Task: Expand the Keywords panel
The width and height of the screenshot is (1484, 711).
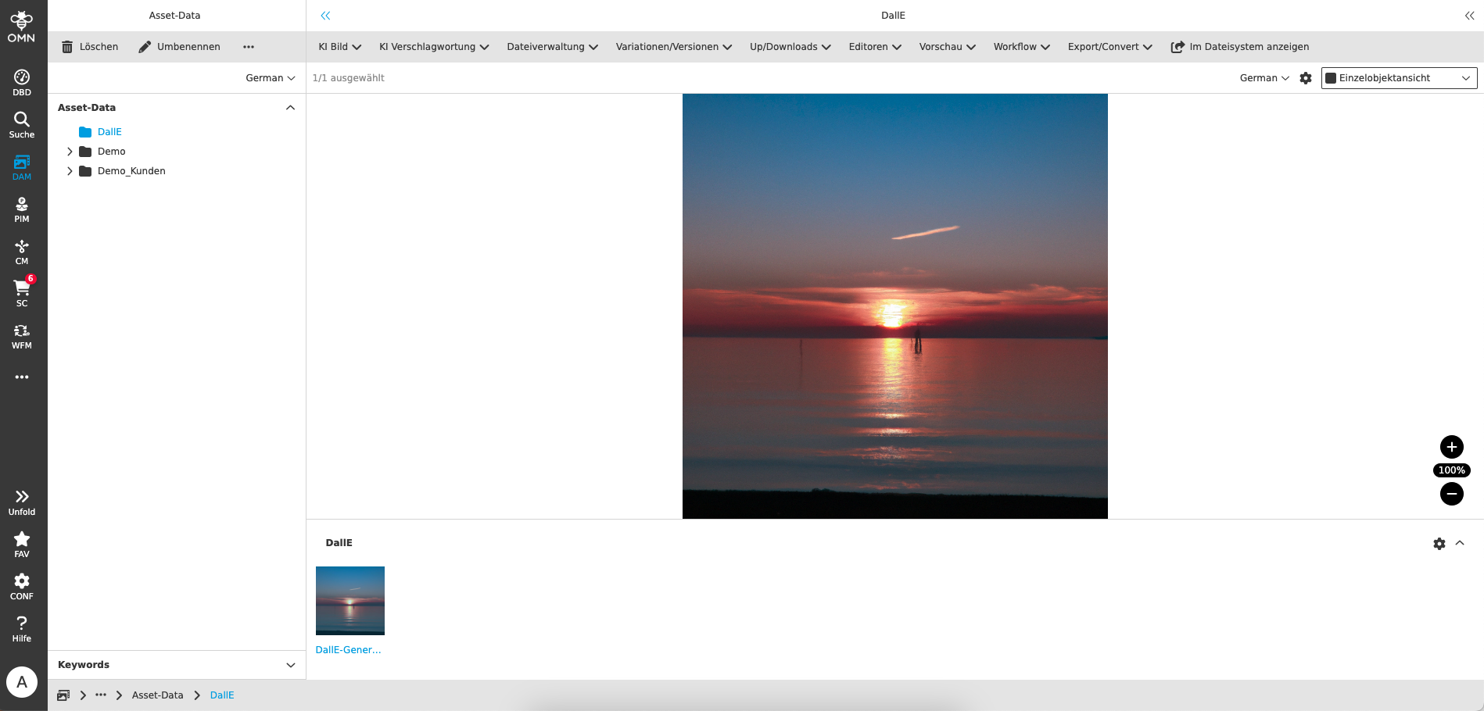Action: pyautogui.click(x=290, y=665)
